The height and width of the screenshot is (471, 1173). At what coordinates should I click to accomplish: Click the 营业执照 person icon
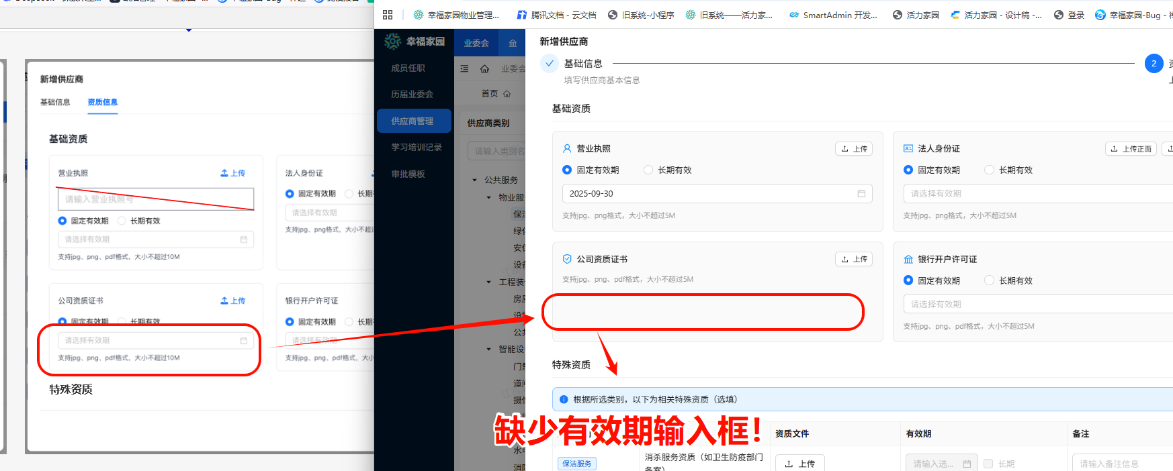click(567, 148)
